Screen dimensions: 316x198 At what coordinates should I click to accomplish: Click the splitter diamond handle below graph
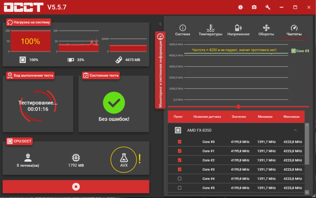click(x=238, y=107)
